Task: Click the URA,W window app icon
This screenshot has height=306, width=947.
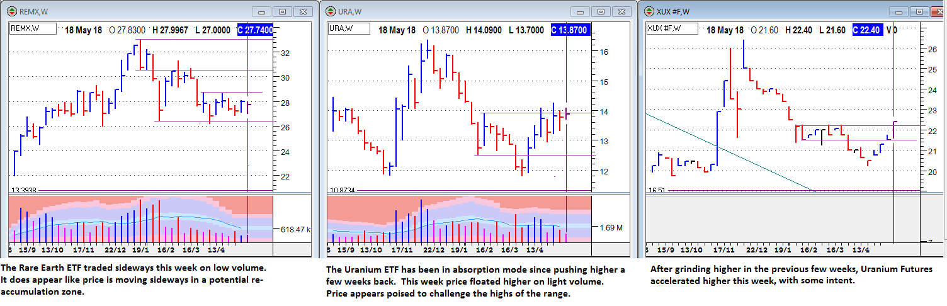Action: 332,11
